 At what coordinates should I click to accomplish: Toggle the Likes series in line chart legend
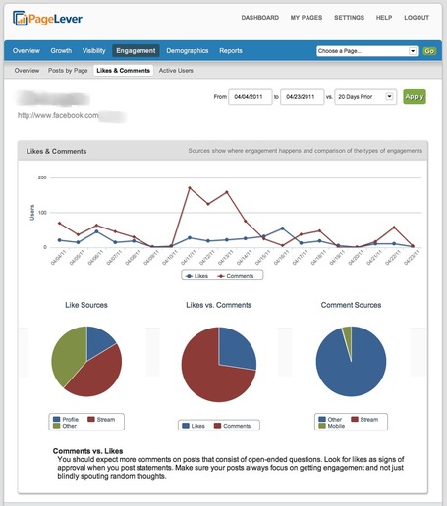pyautogui.click(x=196, y=276)
